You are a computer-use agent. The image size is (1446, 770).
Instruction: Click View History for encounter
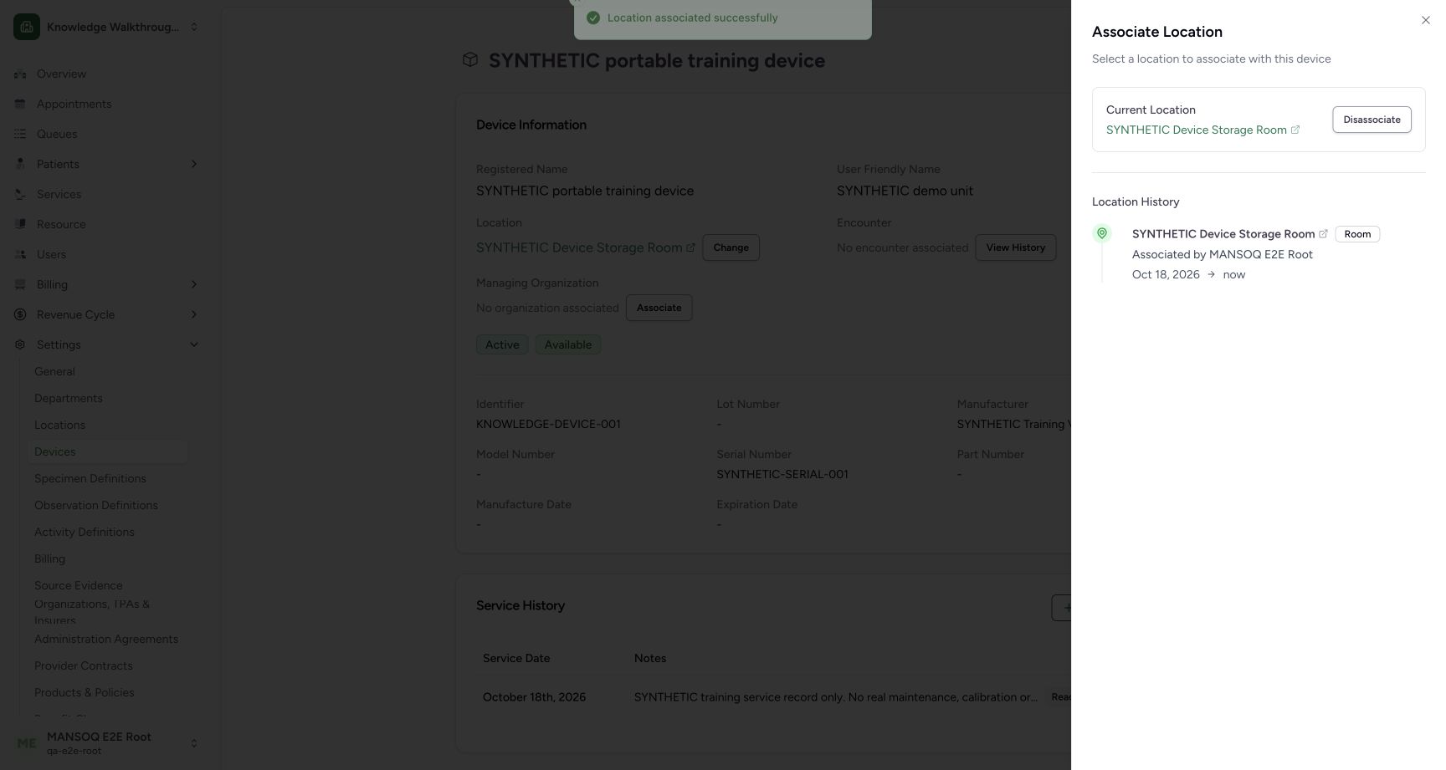click(1015, 247)
